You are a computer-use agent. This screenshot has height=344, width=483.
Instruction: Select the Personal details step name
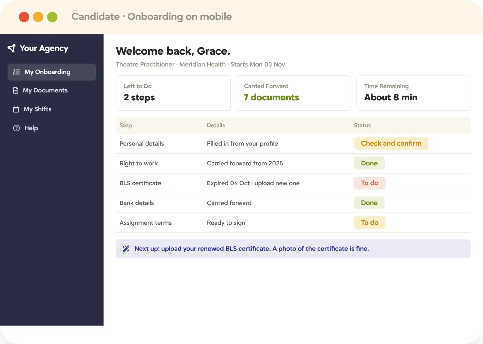142,144
